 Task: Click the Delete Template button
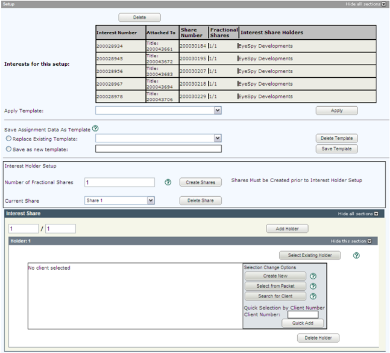337,138
